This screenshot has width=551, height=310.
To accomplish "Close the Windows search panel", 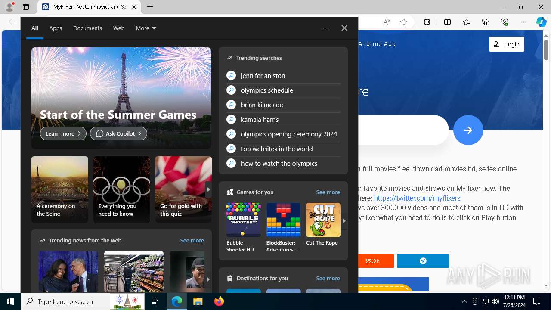I will [344, 28].
